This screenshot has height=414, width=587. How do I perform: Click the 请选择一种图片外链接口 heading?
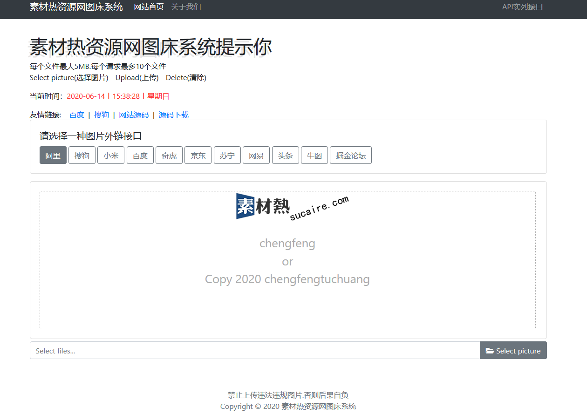[91, 136]
